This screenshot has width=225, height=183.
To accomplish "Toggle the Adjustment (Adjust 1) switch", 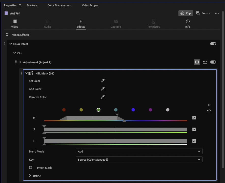I will (213, 62).
